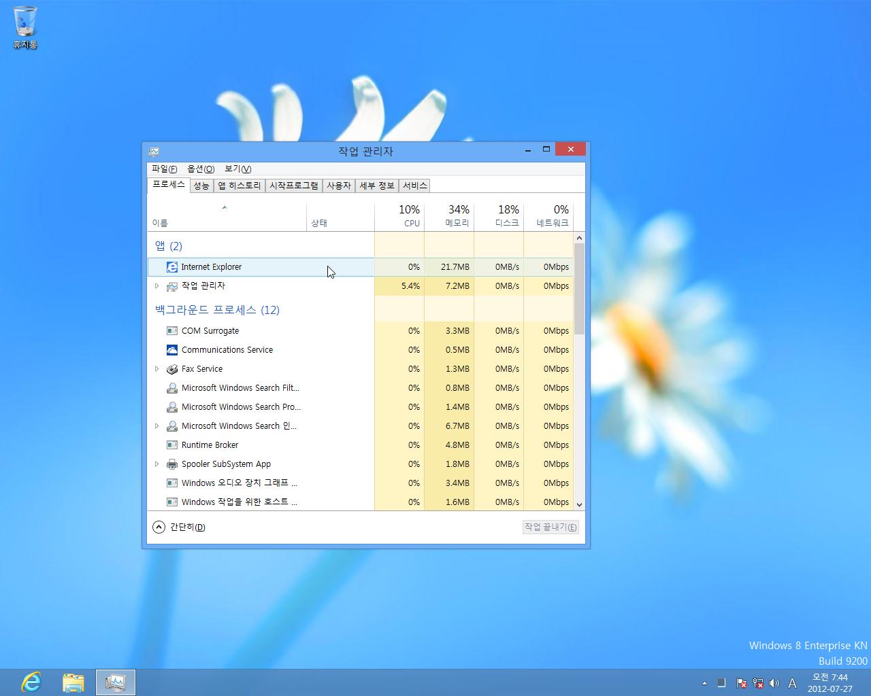
Task: Open the Recycle Bin desktop icon
Action: (x=25, y=28)
